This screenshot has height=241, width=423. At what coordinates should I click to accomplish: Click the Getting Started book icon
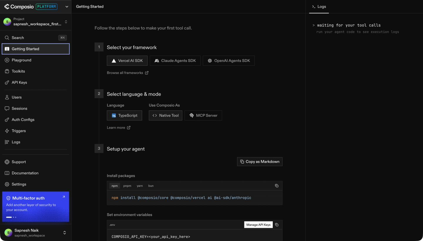tap(7, 49)
